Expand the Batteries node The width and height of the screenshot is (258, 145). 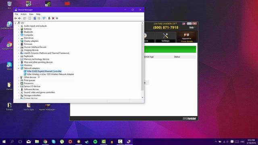click(x=19, y=29)
